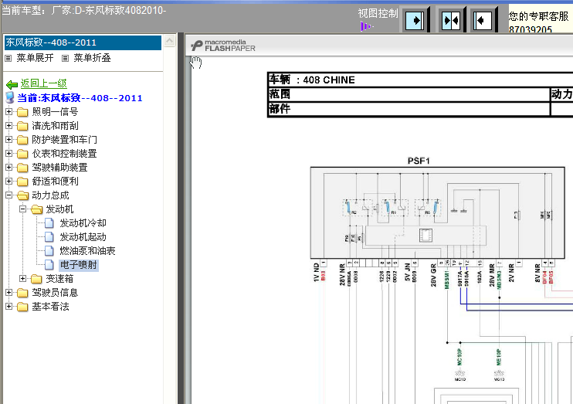Open the 发动机起动 diagram page
Image resolution: width=573 pixels, height=404 pixels.
(83, 237)
